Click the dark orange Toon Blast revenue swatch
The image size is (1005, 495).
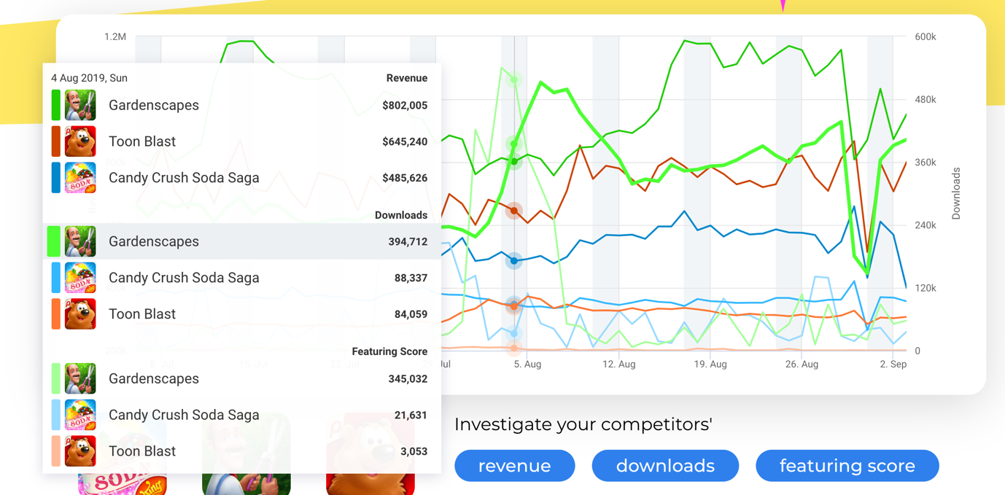56,141
